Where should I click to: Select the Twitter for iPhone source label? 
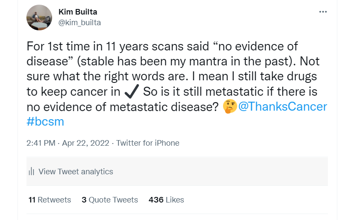pyautogui.click(x=148, y=143)
